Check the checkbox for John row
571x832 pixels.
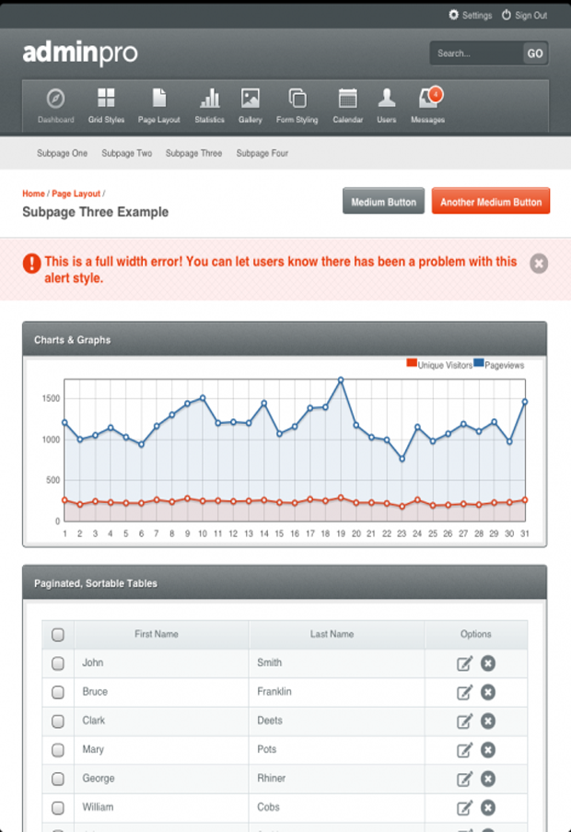pyautogui.click(x=58, y=662)
